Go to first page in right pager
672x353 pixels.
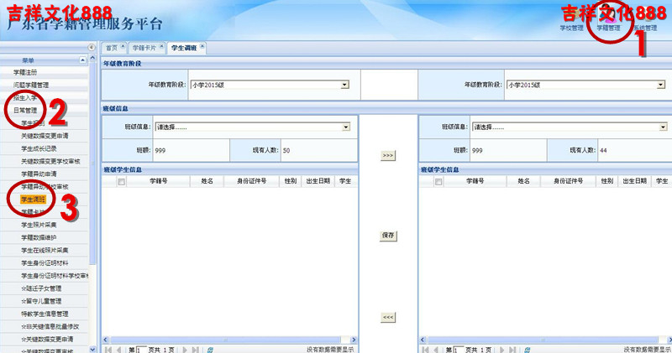425,350
